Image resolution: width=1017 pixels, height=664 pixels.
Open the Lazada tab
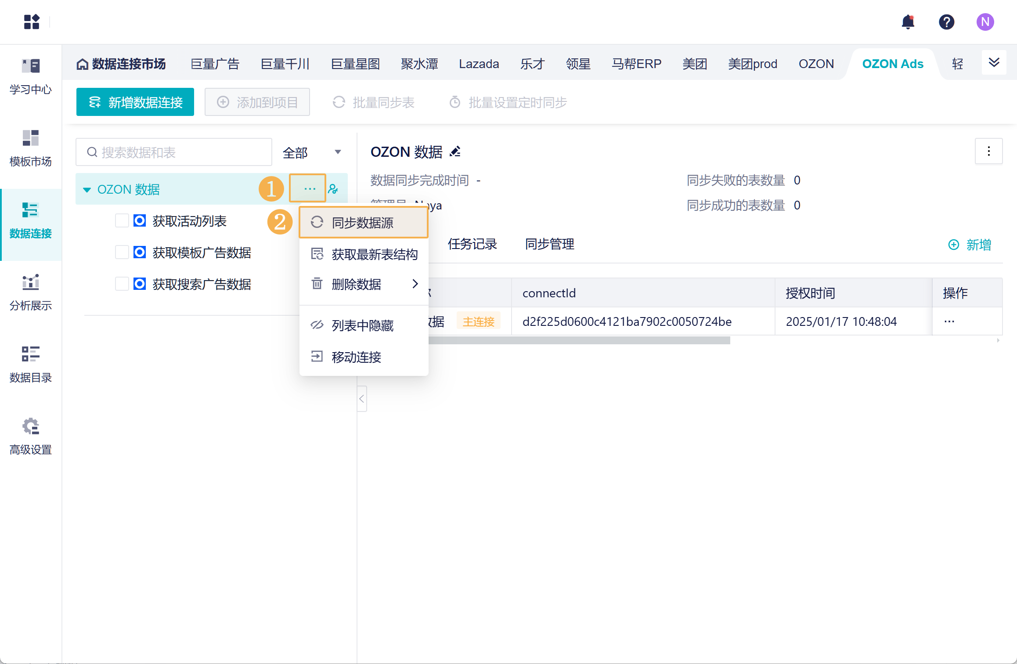pos(479,64)
